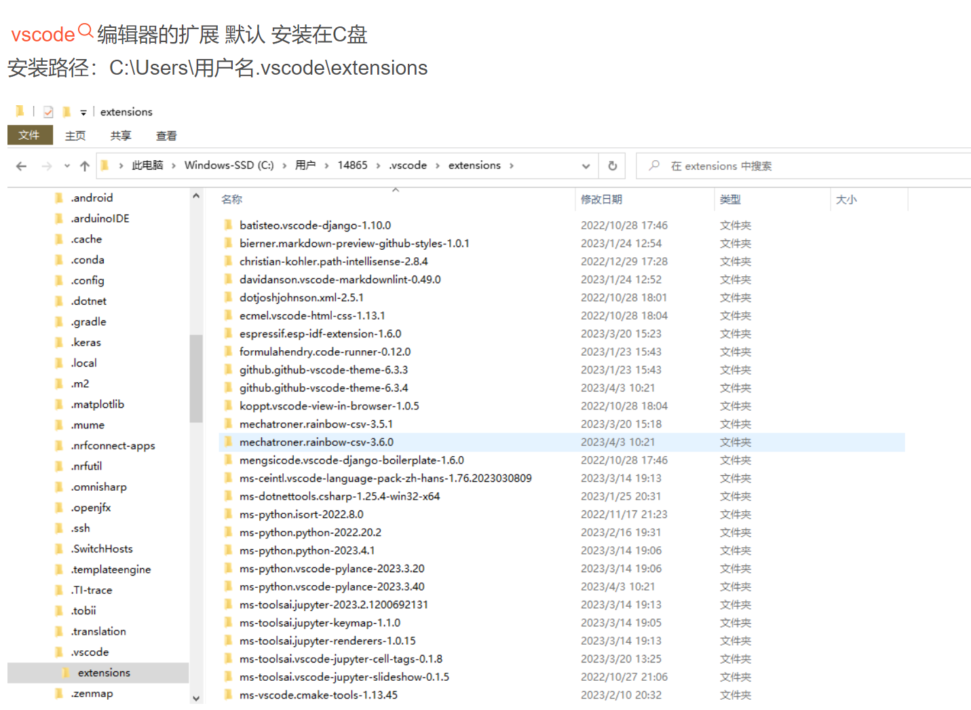Select ms-toolsai.vscode-jupyter-slideshow-0.1.5 folder name
This screenshot has height=710, width=971.
coord(344,676)
